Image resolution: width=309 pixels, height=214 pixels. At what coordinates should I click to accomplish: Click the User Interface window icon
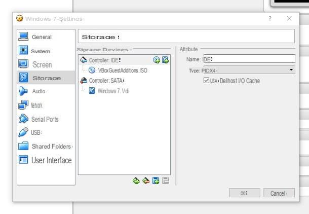(23, 160)
